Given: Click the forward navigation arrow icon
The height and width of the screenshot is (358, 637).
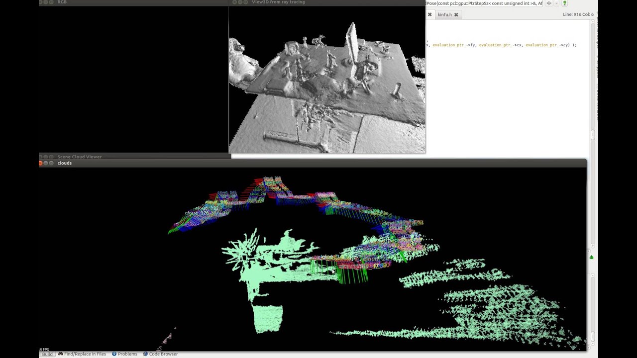Looking at the screenshot, I should click(549, 3).
